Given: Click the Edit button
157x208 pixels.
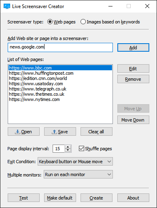Looking at the screenshot, I should 133,69.
